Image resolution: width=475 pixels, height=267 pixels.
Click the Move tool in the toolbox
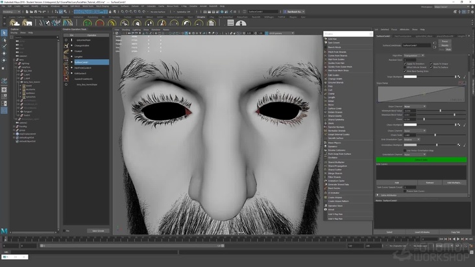click(x=4, y=53)
